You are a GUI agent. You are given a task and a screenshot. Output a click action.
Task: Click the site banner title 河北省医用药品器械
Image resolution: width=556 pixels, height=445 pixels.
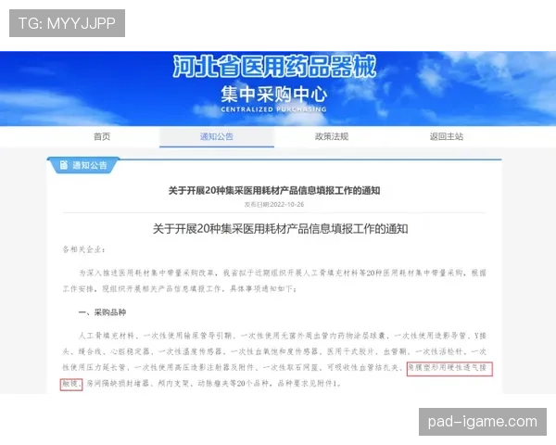click(274, 67)
